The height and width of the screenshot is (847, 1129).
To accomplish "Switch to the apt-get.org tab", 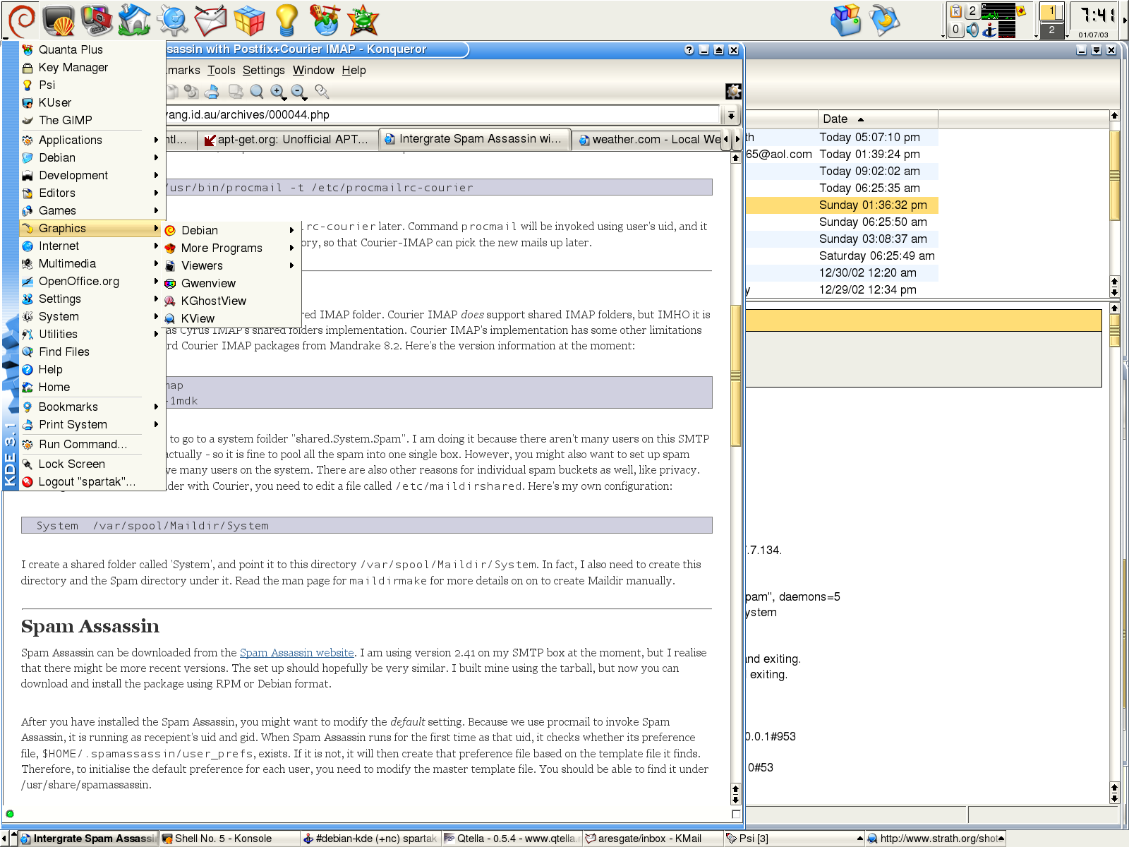I will [x=288, y=139].
